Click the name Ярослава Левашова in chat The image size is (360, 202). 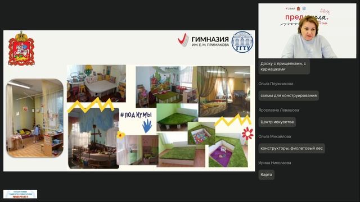[278, 110]
